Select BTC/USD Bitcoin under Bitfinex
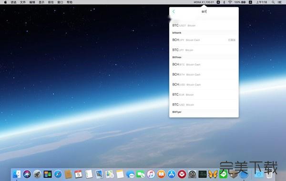The height and width of the screenshot is (181, 286). [x=204, y=105]
